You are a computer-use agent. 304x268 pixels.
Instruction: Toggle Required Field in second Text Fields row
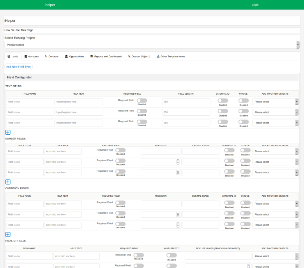click(x=142, y=111)
